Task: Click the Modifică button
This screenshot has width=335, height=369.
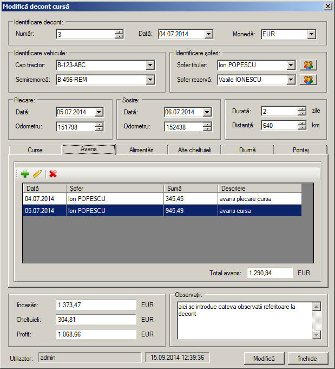Action: pyautogui.click(x=264, y=358)
